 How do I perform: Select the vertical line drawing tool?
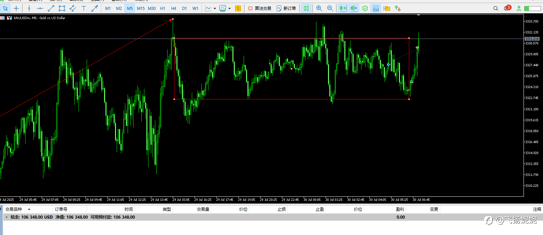click(29, 8)
